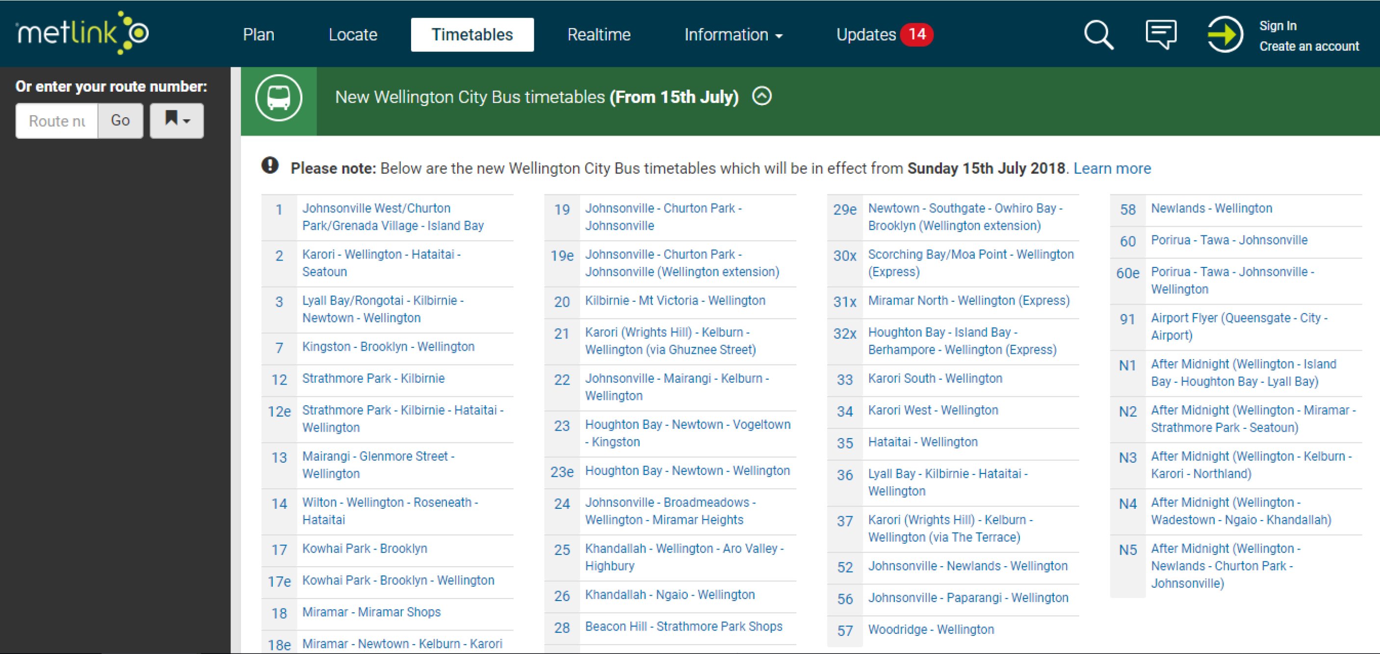This screenshot has height=654, width=1380.
Task: Click the route number input field
Action: 57,121
